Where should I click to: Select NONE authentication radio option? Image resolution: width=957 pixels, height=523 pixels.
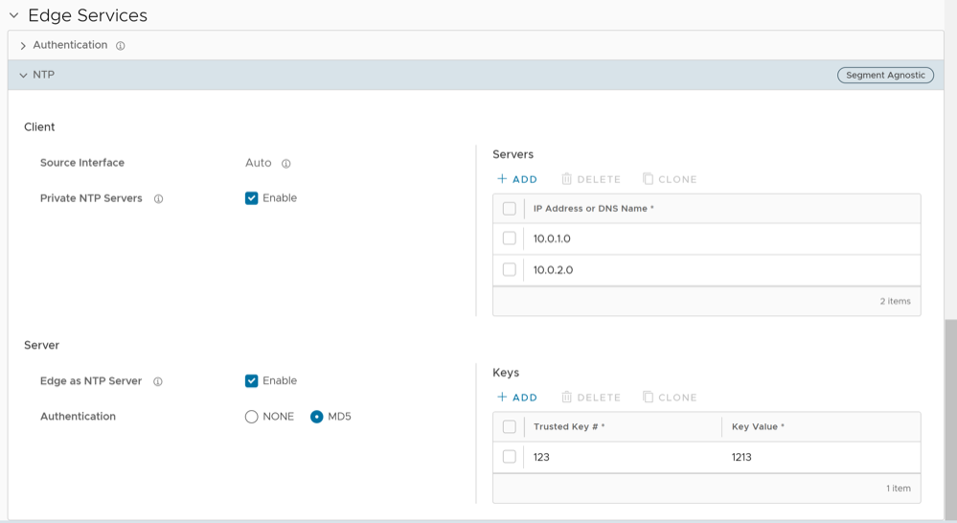click(x=252, y=417)
